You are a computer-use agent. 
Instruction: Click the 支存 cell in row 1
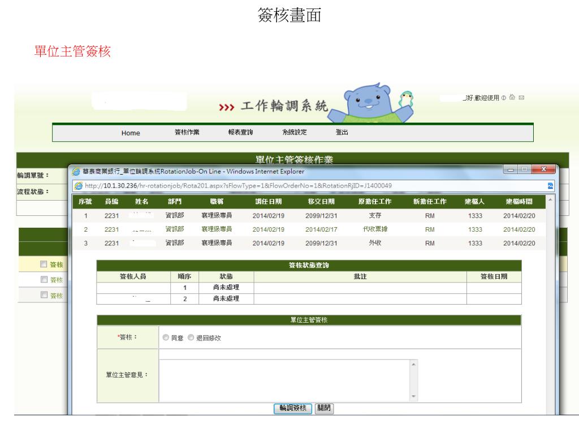[x=375, y=215]
